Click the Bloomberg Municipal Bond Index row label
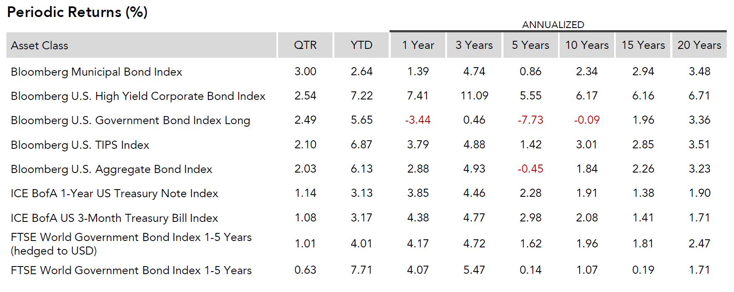Viewport: 734px width, 292px height. 97,72
